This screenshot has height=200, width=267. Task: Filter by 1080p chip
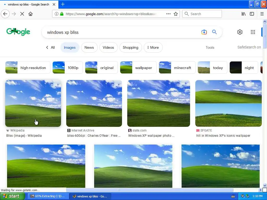(x=68, y=67)
